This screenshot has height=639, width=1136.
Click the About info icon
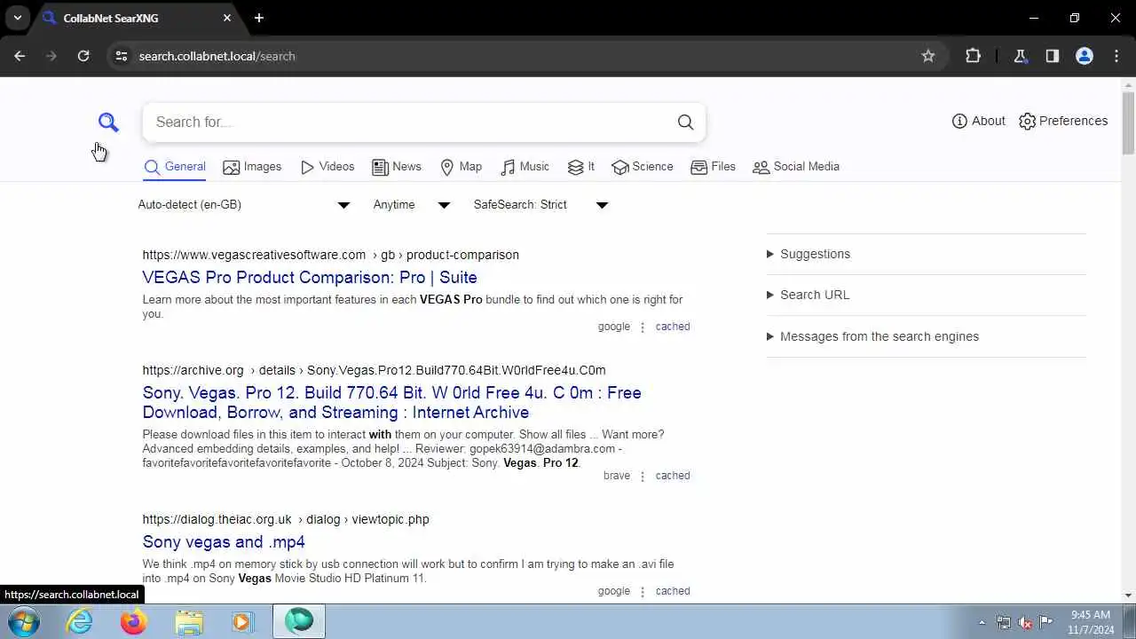tap(959, 121)
